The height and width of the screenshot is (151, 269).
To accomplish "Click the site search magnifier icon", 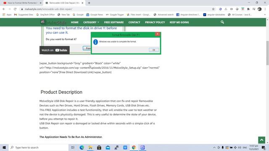I will point(222,22).
